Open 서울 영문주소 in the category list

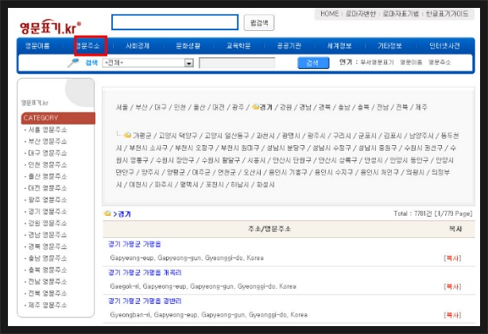48,130
